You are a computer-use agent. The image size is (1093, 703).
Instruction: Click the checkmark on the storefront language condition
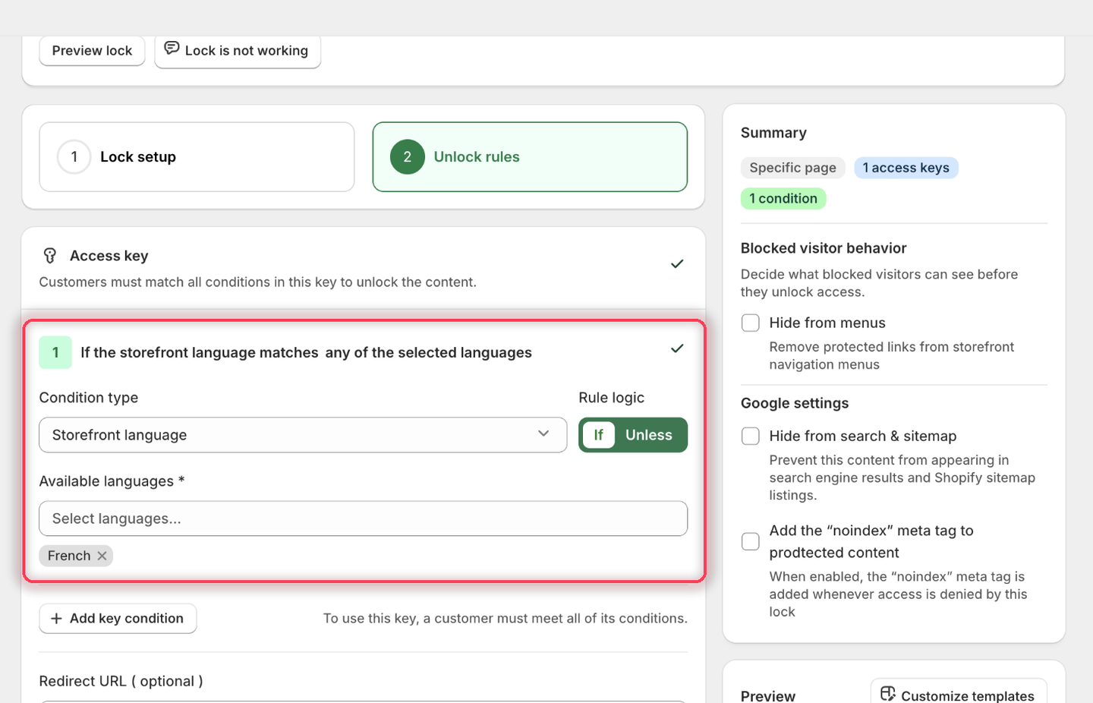tap(677, 348)
